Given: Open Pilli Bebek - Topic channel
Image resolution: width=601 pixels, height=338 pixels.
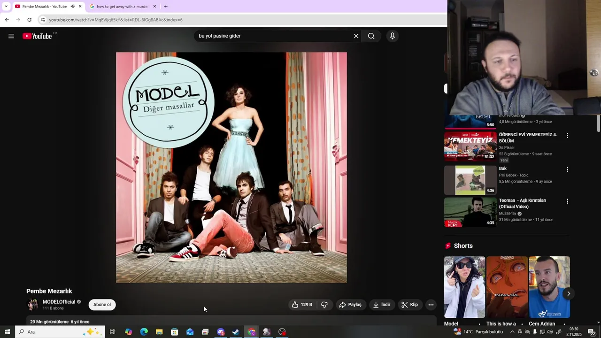Looking at the screenshot, I should tap(514, 176).
